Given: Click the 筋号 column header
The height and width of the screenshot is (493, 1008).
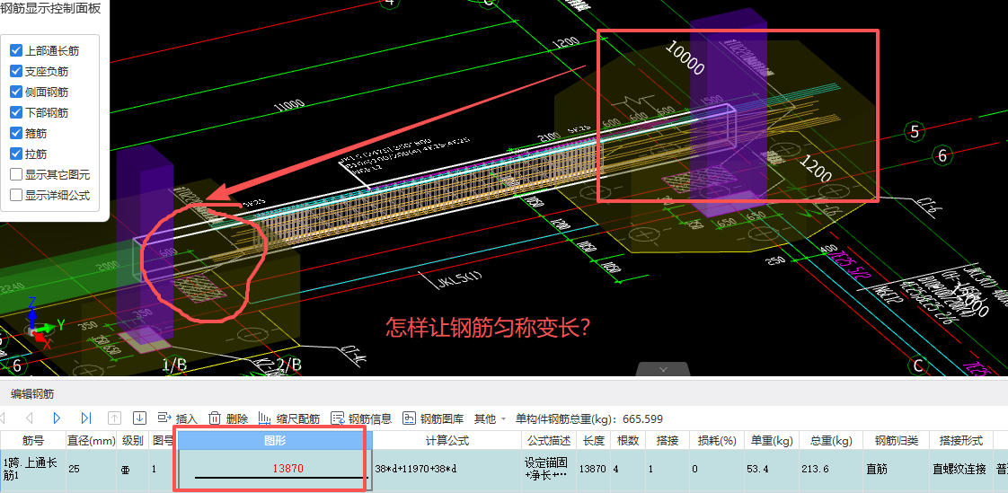Looking at the screenshot, I should tap(32, 440).
